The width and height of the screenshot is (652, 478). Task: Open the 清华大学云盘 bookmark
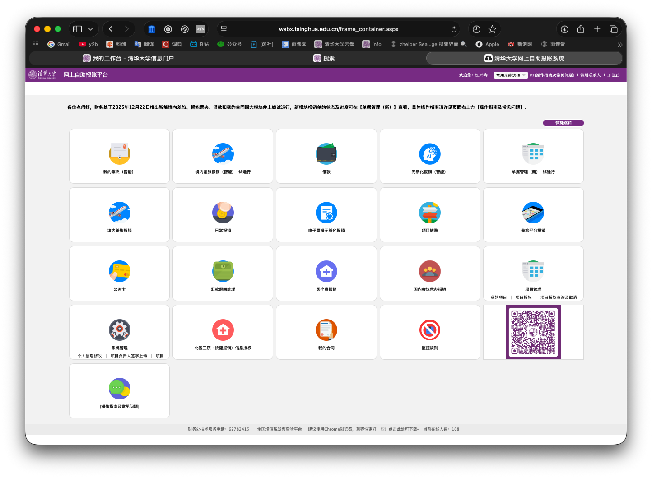pos(335,44)
